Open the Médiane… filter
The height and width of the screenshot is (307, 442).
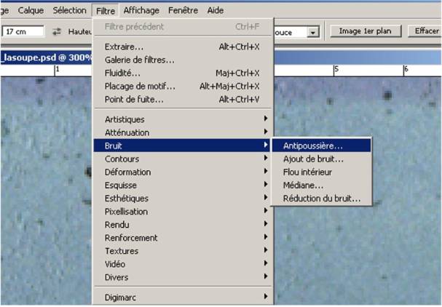point(321,186)
